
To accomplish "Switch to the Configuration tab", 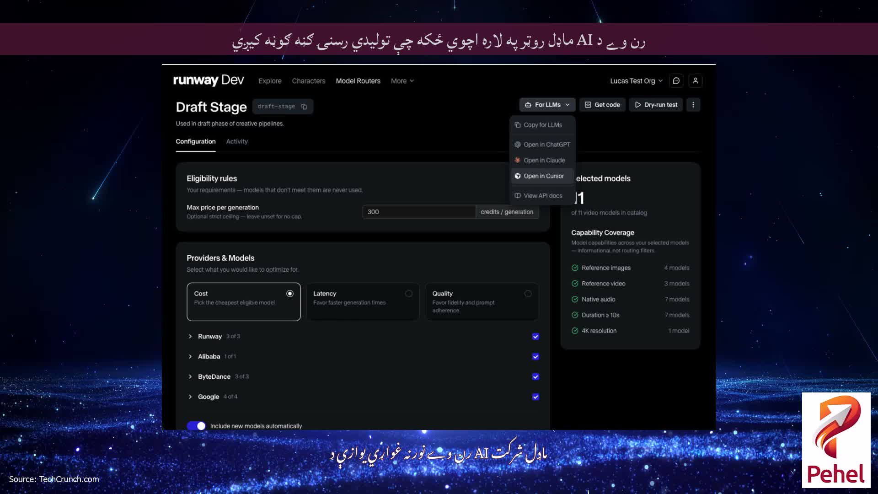I will click(x=196, y=142).
